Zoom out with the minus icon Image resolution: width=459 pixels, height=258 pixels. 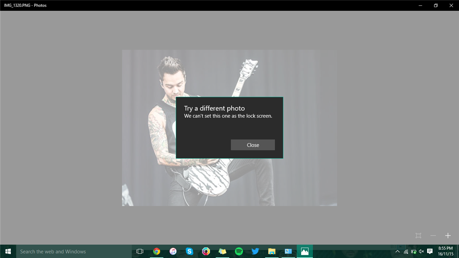coord(433,236)
